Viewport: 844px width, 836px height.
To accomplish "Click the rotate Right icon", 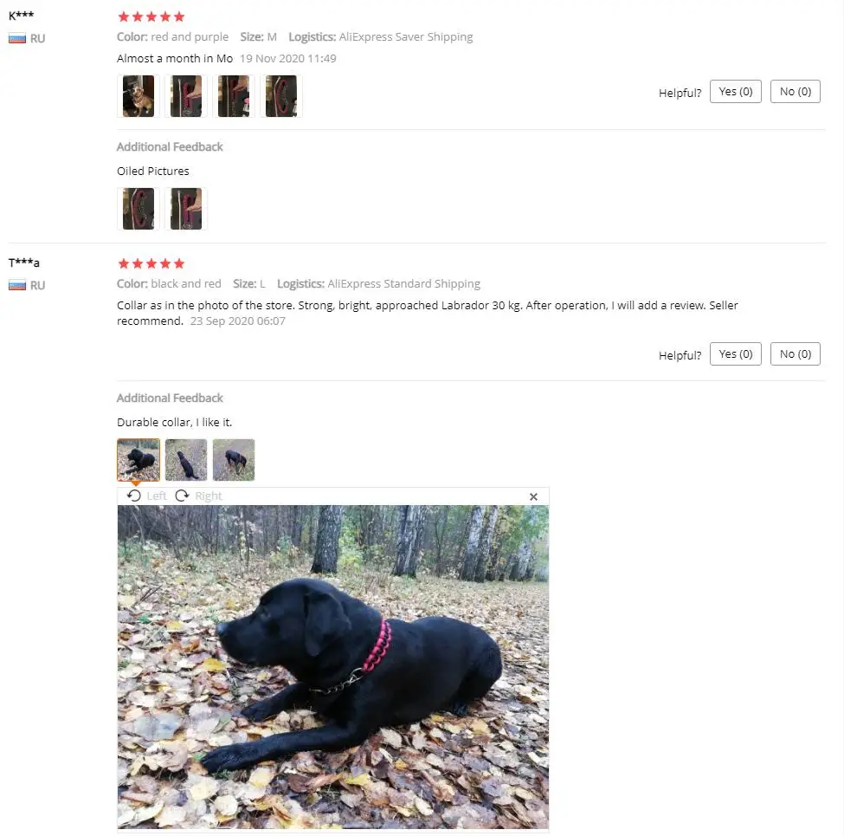I will [183, 496].
